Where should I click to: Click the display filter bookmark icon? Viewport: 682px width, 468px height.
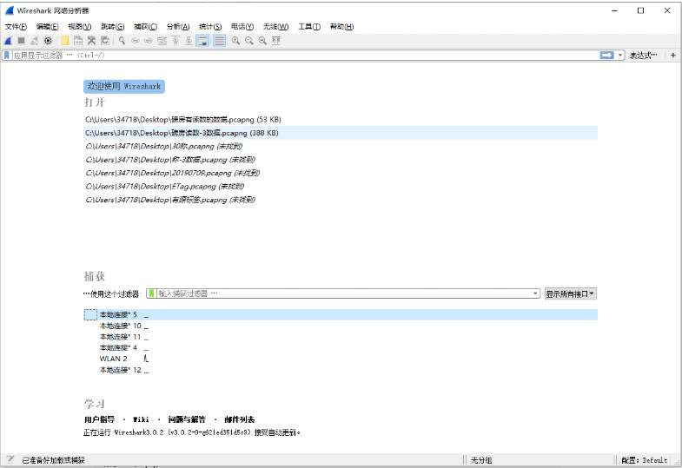click(7, 56)
